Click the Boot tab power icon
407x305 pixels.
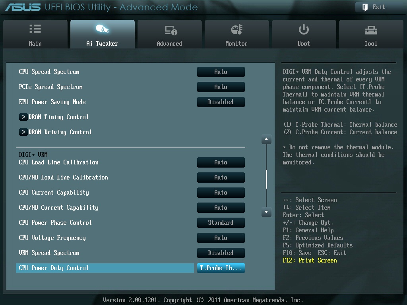click(x=304, y=29)
